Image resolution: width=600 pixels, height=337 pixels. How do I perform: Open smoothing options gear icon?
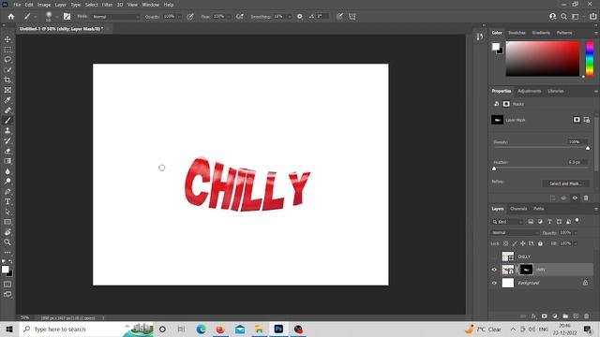tap(300, 17)
